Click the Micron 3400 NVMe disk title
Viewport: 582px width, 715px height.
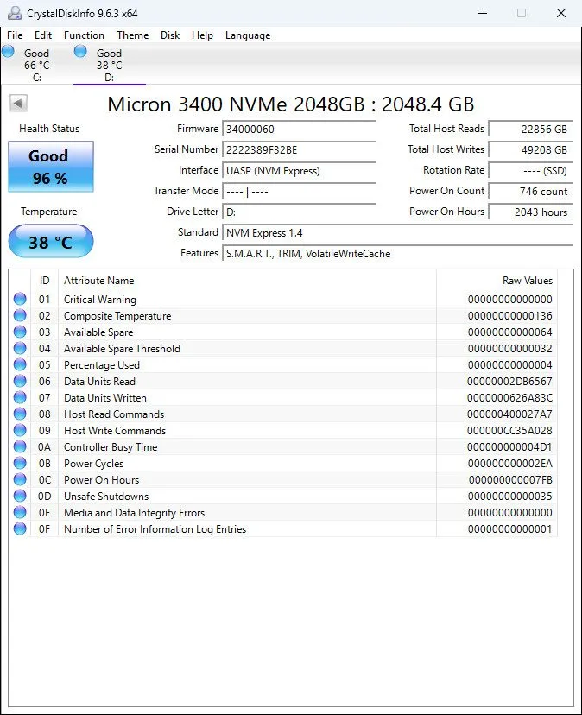[291, 104]
